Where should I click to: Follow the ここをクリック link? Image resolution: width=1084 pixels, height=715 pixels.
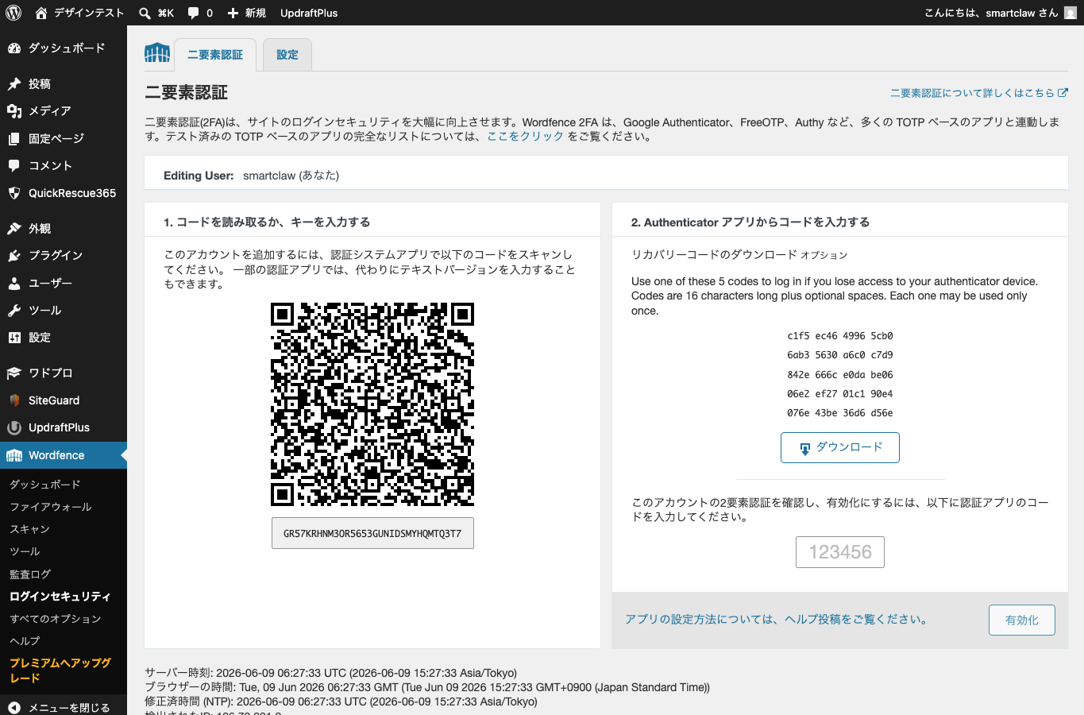tap(526, 137)
